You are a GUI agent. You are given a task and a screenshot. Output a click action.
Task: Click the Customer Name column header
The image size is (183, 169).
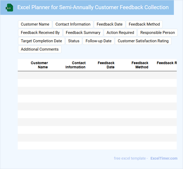[x=39, y=65]
